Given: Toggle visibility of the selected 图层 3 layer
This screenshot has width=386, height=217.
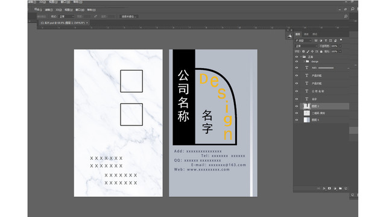Looking at the screenshot, I should coord(296,106).
